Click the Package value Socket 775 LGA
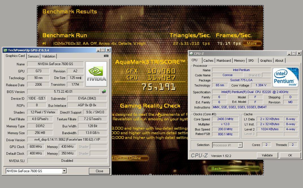This screenshot has width=303, height=188. (241, 80)
